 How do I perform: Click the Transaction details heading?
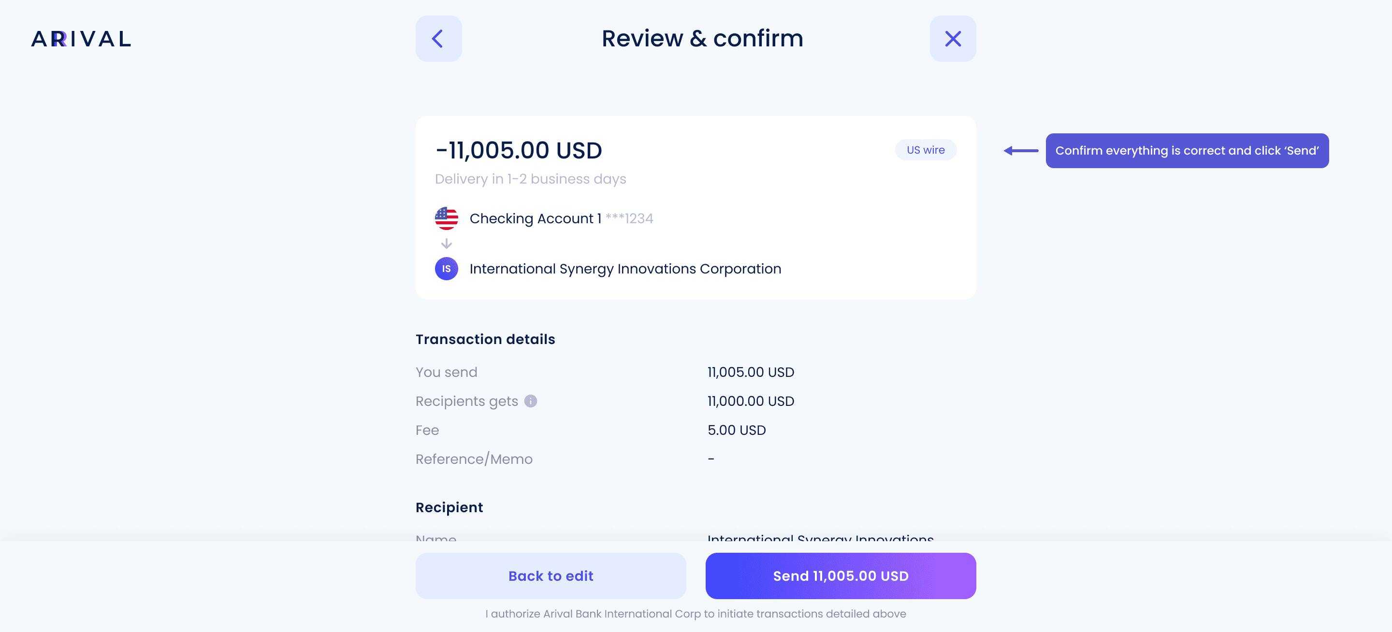[x=485, y=339]
